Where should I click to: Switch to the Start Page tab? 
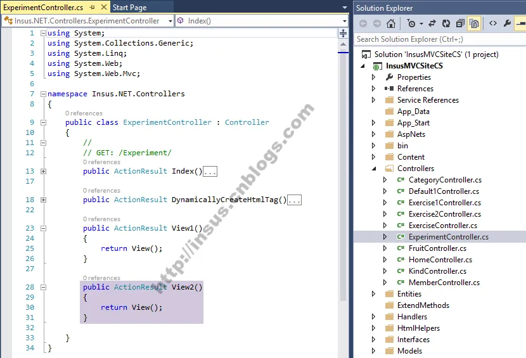129,8
